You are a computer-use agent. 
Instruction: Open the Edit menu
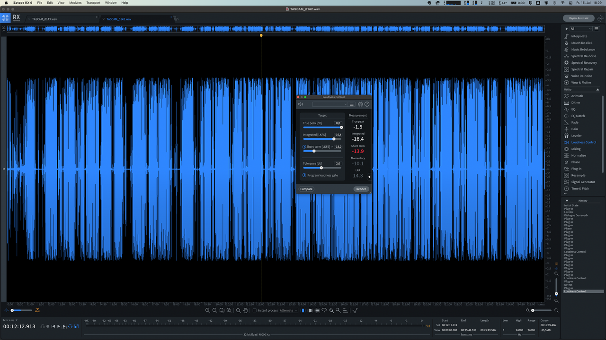[x=50, y=3]
